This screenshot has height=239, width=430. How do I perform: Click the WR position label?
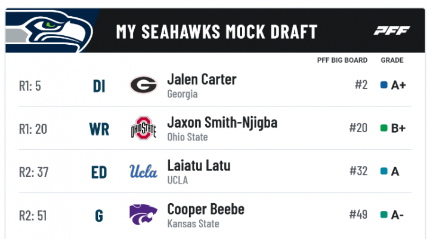pos(99,129)
